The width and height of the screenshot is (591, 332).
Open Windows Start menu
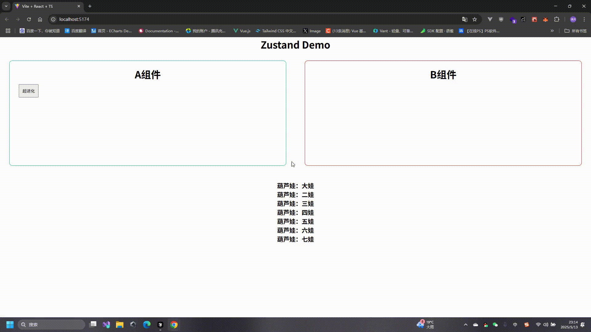click(x=10, y=325)
